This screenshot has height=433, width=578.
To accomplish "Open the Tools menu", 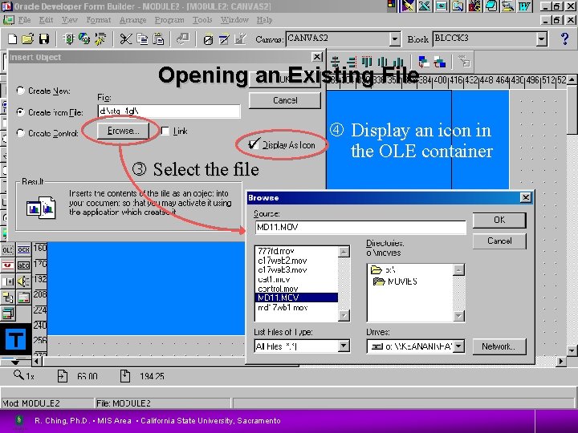I will click(202, 20).
